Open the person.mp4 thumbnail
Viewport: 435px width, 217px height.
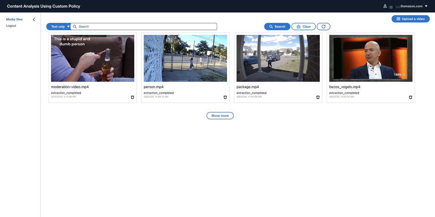click(185, 58)
